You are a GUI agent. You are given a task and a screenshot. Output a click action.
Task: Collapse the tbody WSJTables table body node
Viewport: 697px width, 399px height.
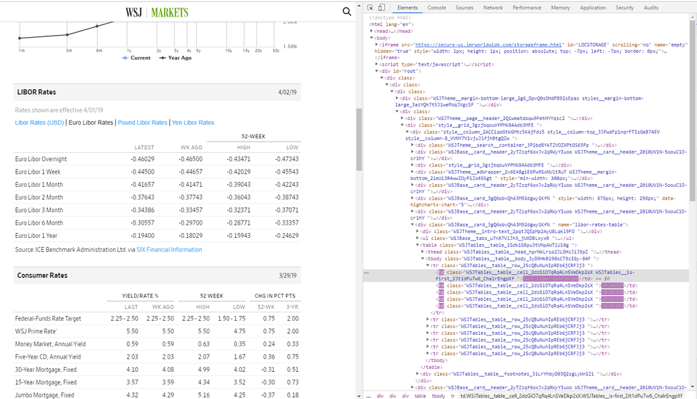pyautogui.click(x=423, y=258)
